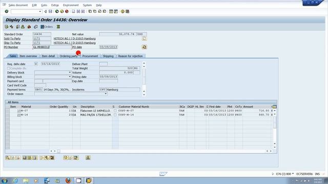328x184 pixels.
Task: Open the Reason for rejection tab
Action: (x=130, y=56)
